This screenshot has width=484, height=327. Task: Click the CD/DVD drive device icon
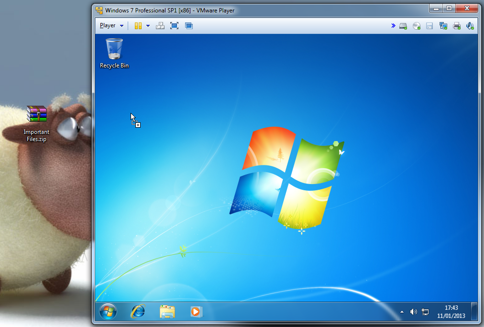tap(417, 26)
